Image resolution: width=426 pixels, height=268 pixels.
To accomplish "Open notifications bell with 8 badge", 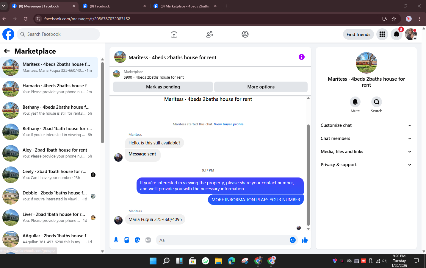I will tap(397, 34).
